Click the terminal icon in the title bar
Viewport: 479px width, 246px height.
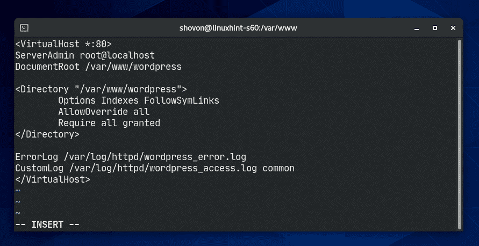pos(25,27)
